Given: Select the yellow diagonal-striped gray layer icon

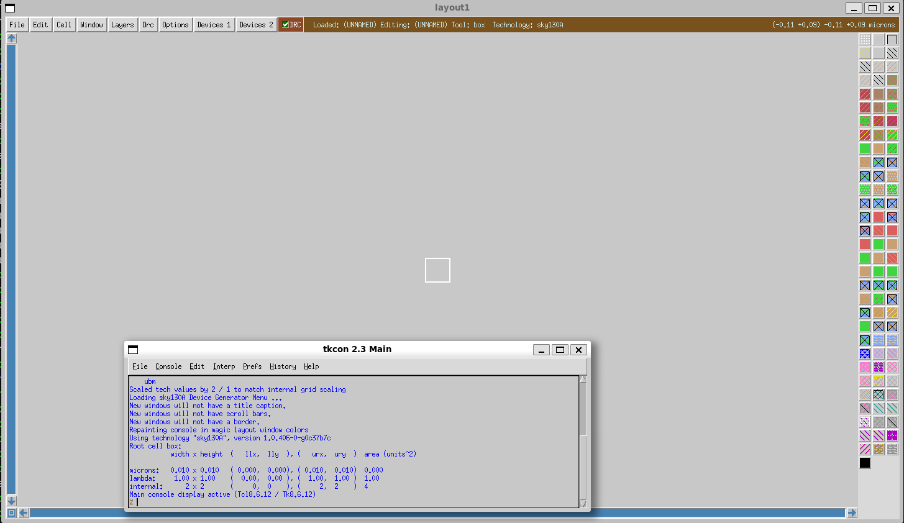Looking at the screenshot, I should coord(865,53).
